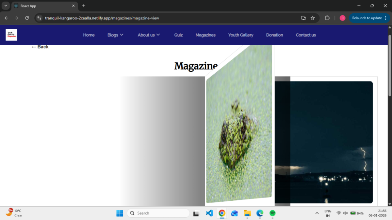This screenshot has width=392, height=220.
Task: Click the flipping frog magazine page
Action: click(x=239, y=130)
